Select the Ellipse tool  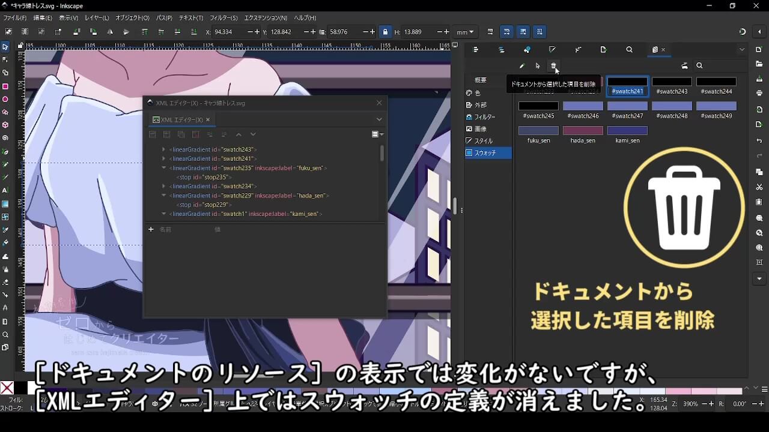coord(5,100)
